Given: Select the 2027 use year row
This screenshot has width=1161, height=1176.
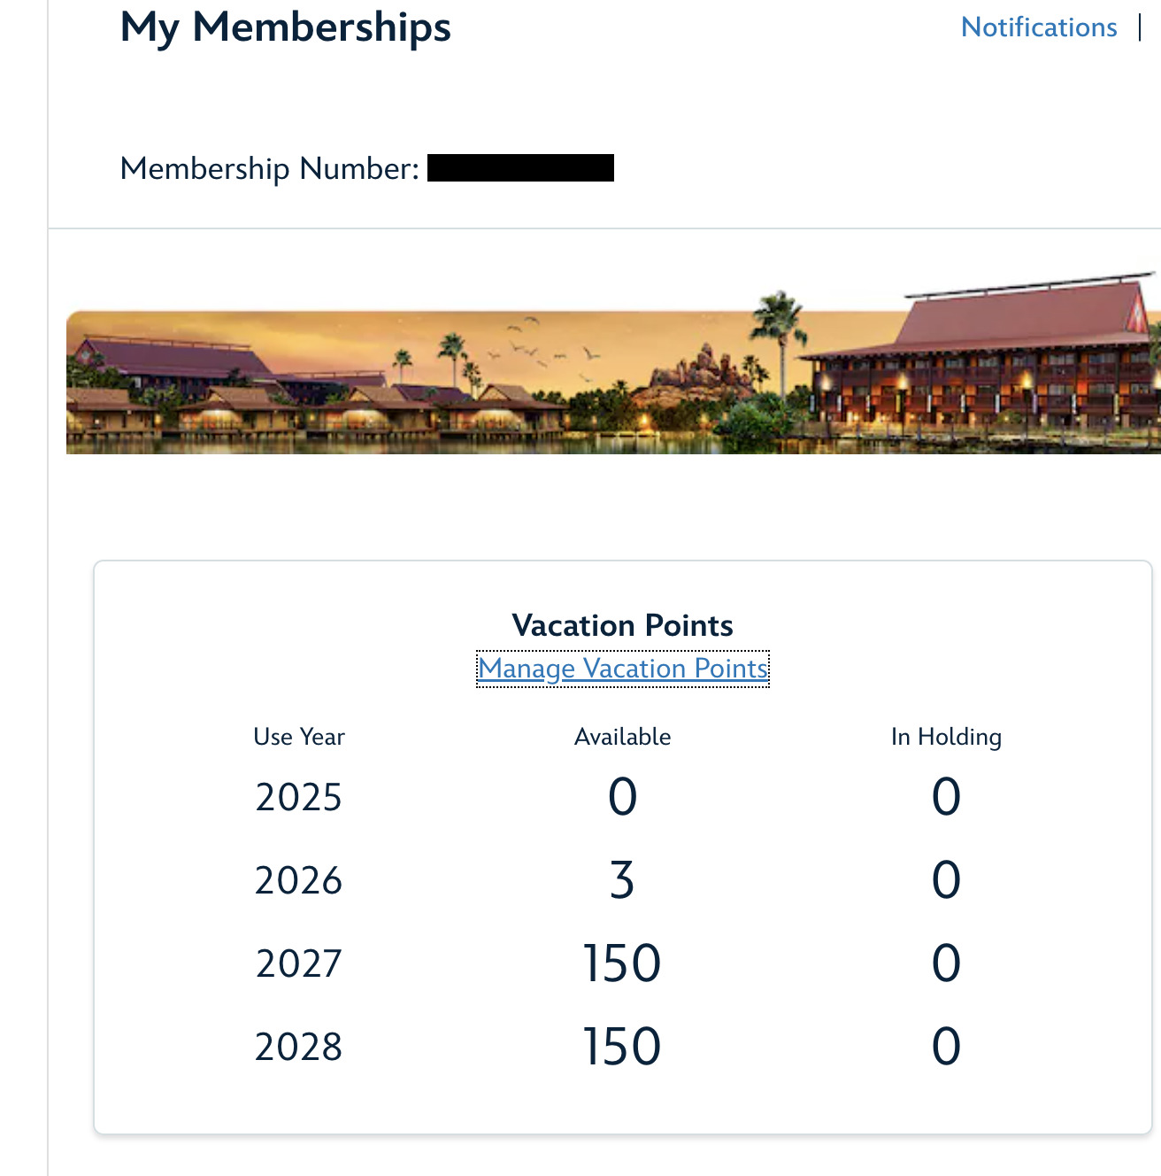Looking at the screenshot, I should [x=623, y=963].
